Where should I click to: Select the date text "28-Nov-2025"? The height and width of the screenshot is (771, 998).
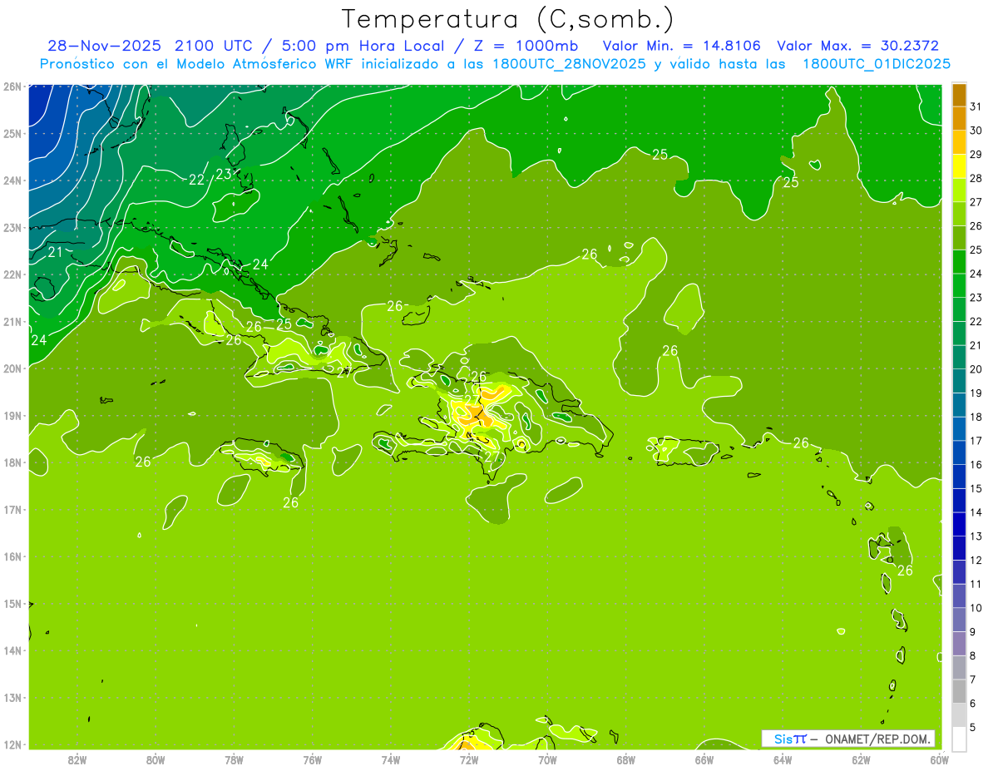point(105,46)
